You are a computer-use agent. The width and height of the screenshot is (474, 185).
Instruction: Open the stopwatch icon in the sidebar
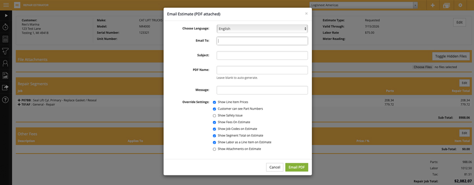tap(5, 27)
